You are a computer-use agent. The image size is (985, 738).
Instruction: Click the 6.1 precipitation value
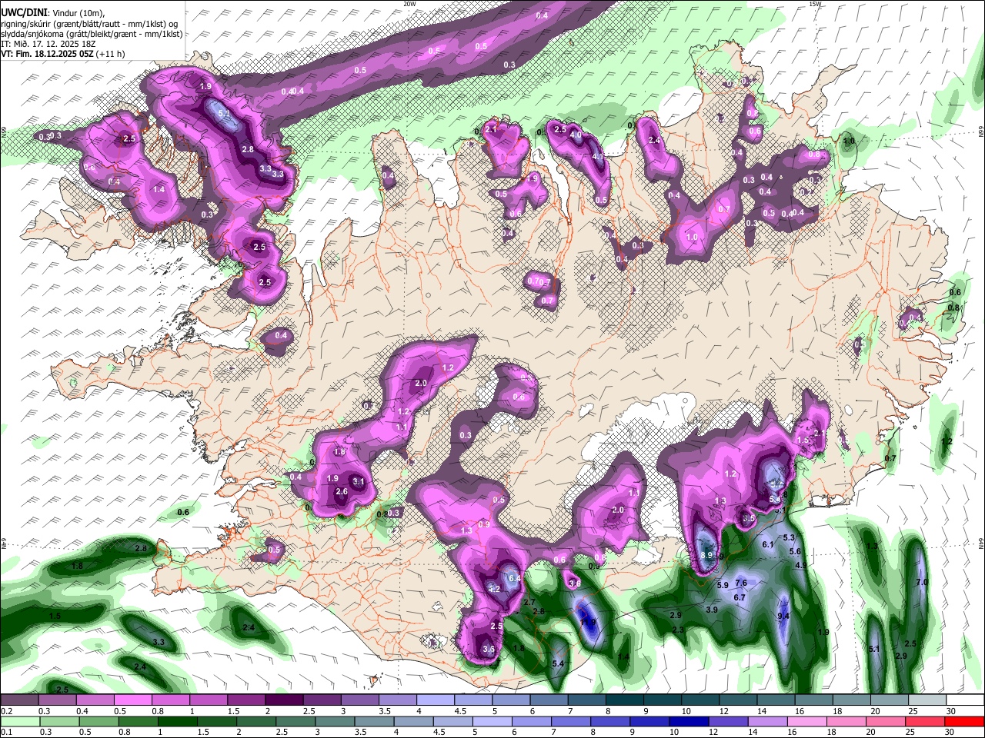pyautogui.click(x=767, y=544)
